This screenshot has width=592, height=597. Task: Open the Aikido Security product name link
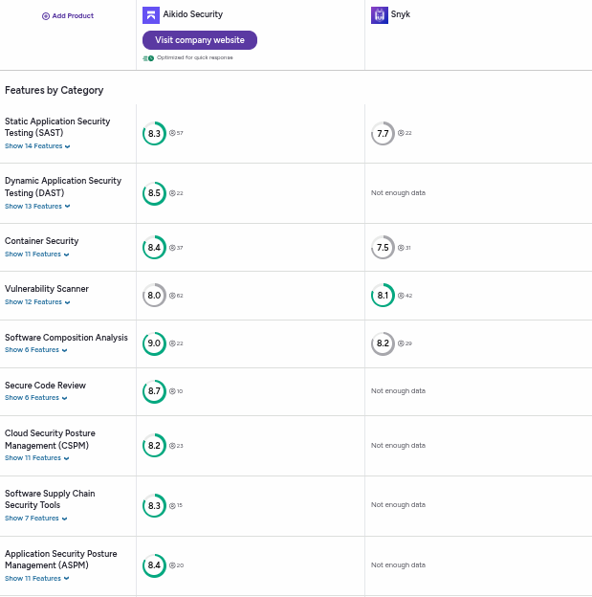pyautogui.click(x=193, y=14)
